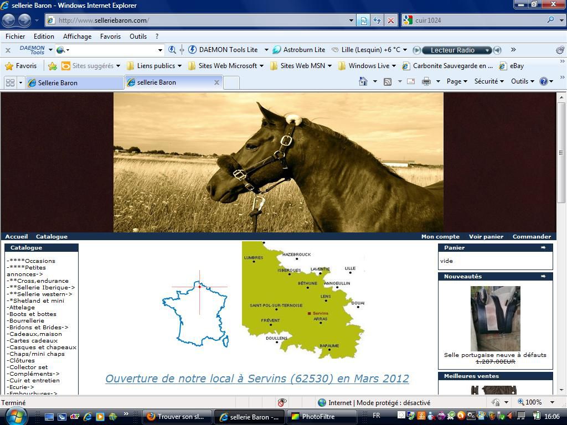Click the Voir panier link
This screenshot has height=425, width=567.
(486, 236)
